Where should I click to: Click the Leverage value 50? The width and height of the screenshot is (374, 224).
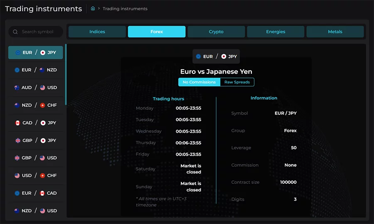click(294, 148)
